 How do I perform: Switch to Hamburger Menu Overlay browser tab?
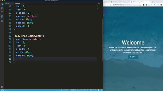point(119,2)
